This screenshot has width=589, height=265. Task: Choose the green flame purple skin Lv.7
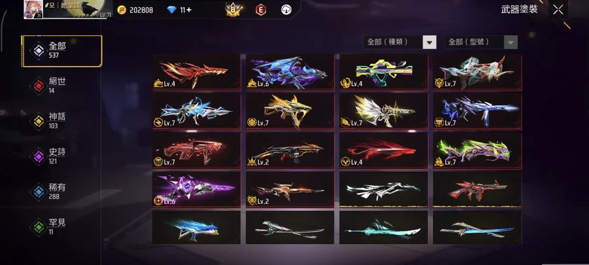478,150
